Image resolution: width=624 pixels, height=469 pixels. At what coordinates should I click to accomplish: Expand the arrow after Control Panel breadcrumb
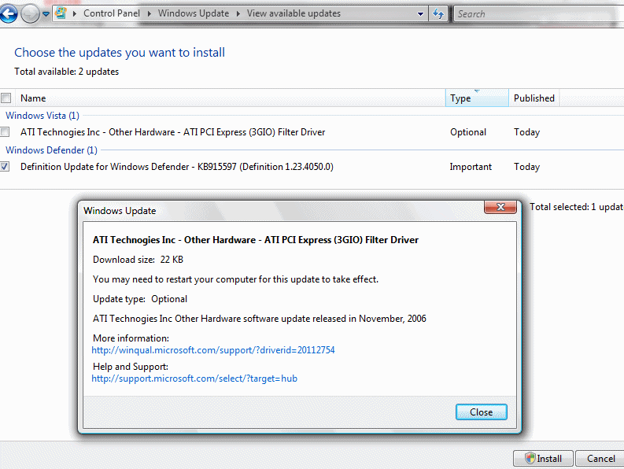tap(150, 13)
